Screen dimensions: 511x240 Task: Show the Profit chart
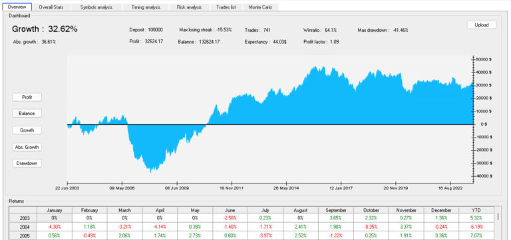(27, 97)
